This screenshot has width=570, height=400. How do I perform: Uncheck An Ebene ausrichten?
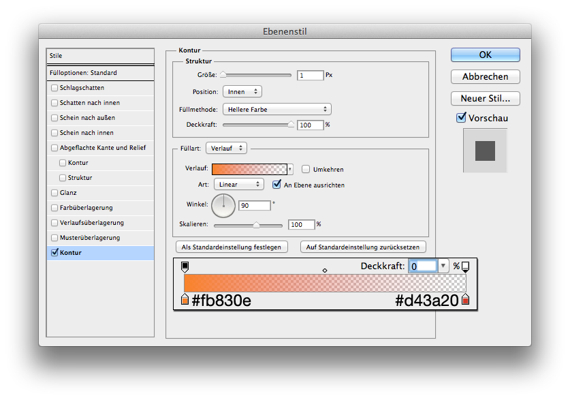coord(277,185)
